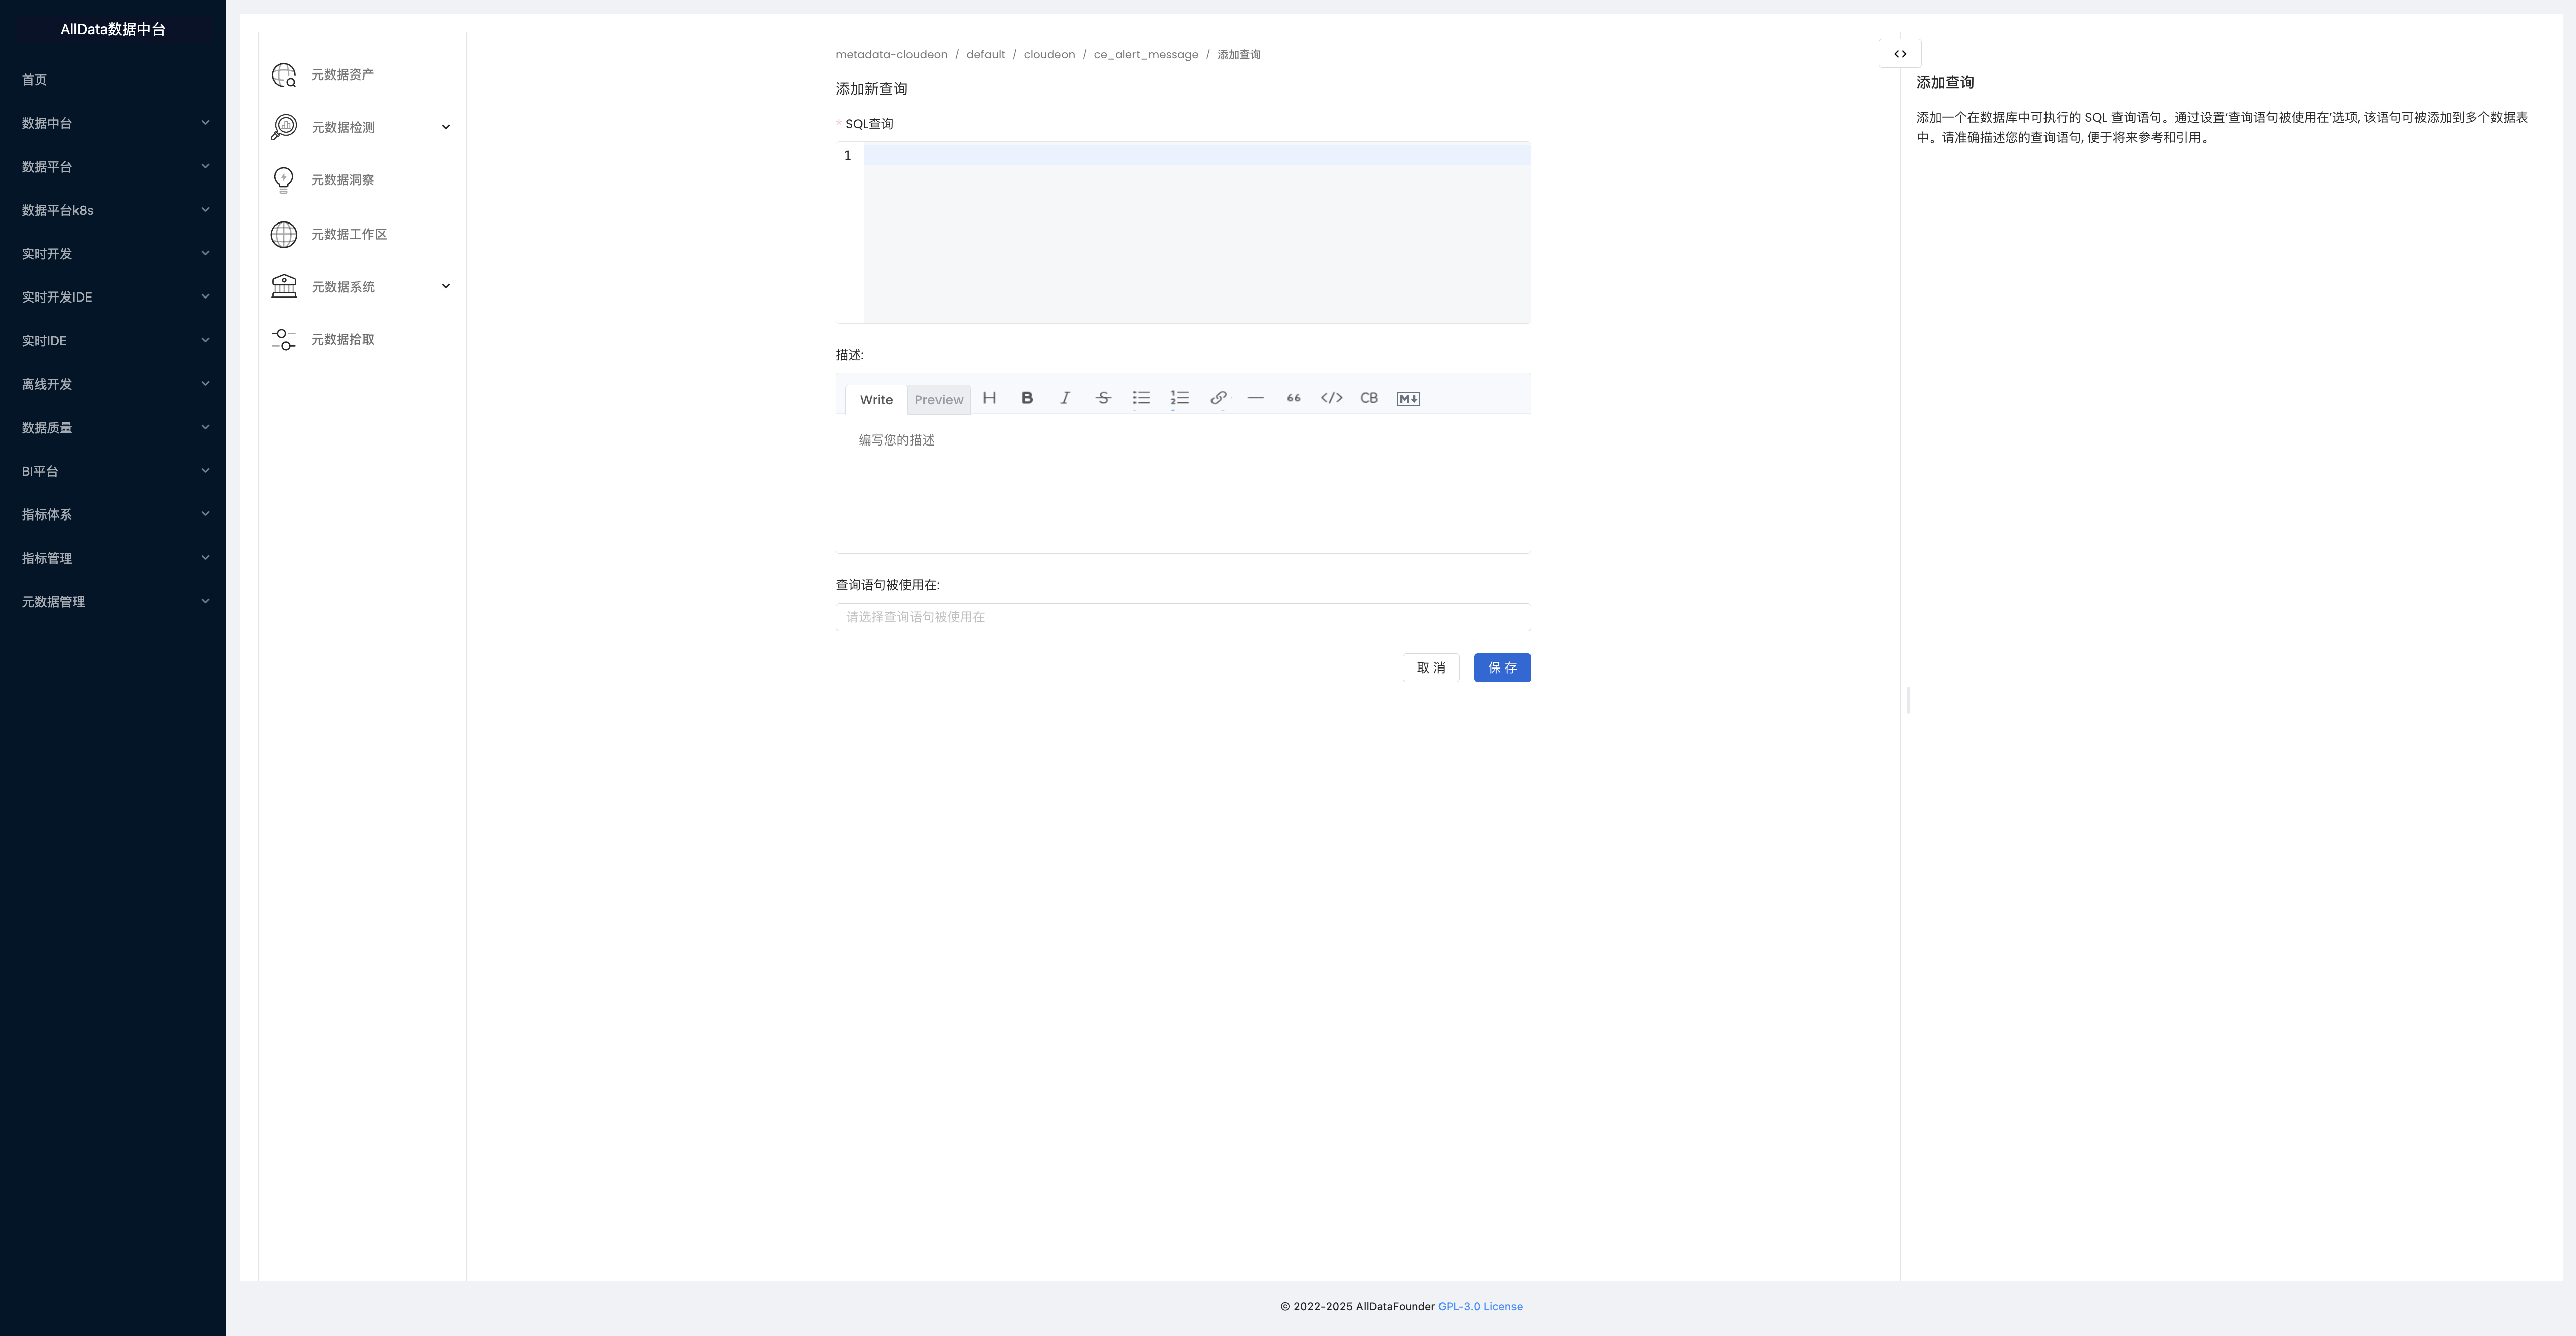Click into the SQL查询 code editor
Image resolution: width=2576 pixels, height=1336 pixels.
click(1196, 233)
